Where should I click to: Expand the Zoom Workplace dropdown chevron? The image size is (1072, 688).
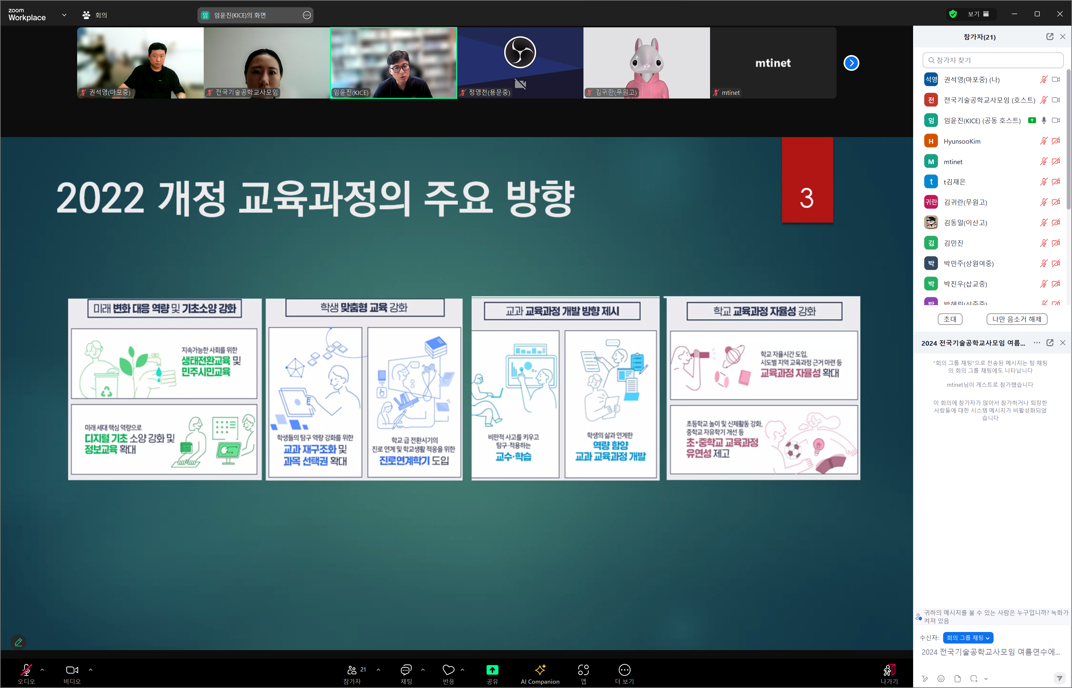click(64, 15)
